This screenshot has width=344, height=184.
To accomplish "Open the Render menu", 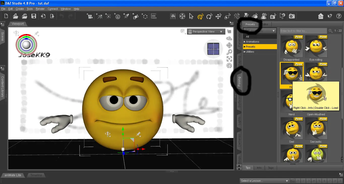I will point(40,9).
